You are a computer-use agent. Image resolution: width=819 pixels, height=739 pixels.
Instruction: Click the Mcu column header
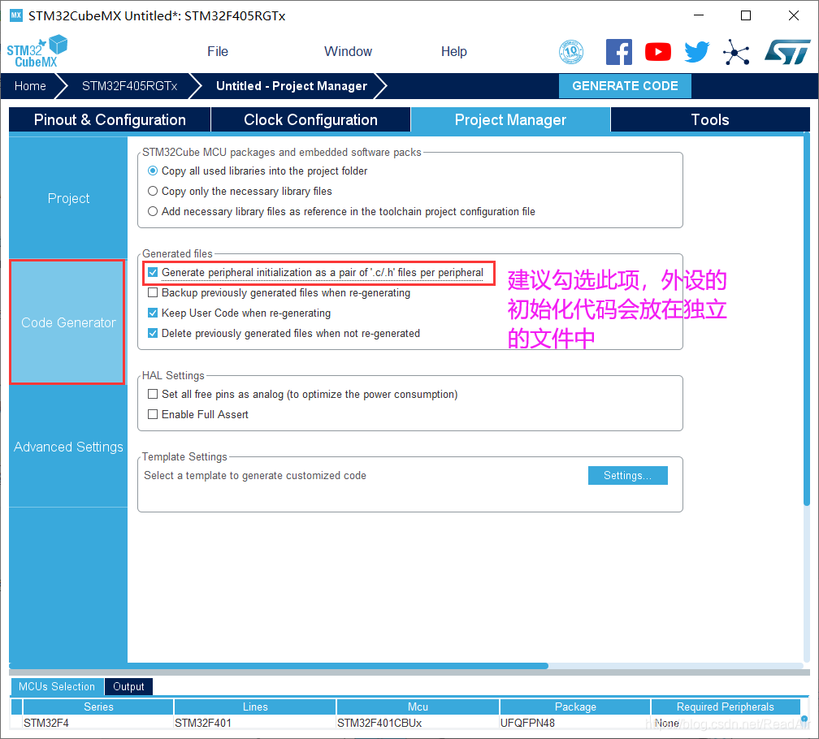[418, 707]
